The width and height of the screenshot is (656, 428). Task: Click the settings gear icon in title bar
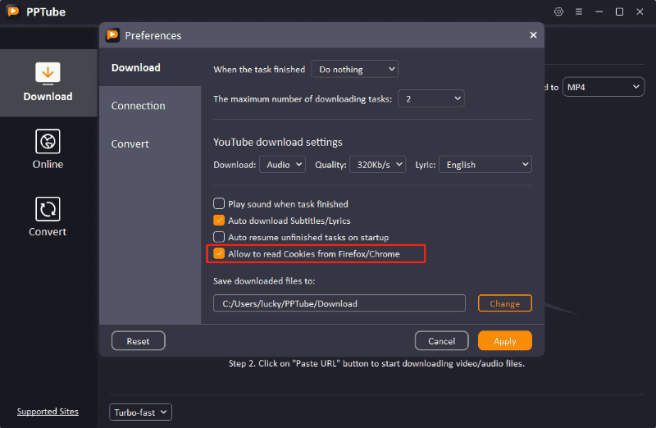[558, 11]
